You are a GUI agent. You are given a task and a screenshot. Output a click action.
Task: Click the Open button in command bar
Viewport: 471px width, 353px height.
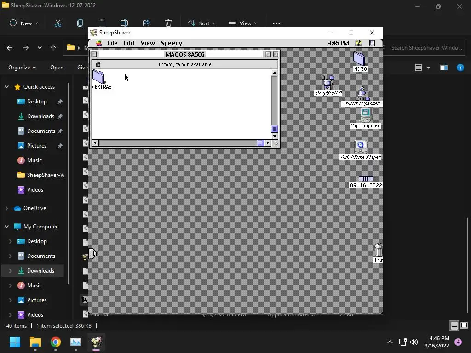57,68
